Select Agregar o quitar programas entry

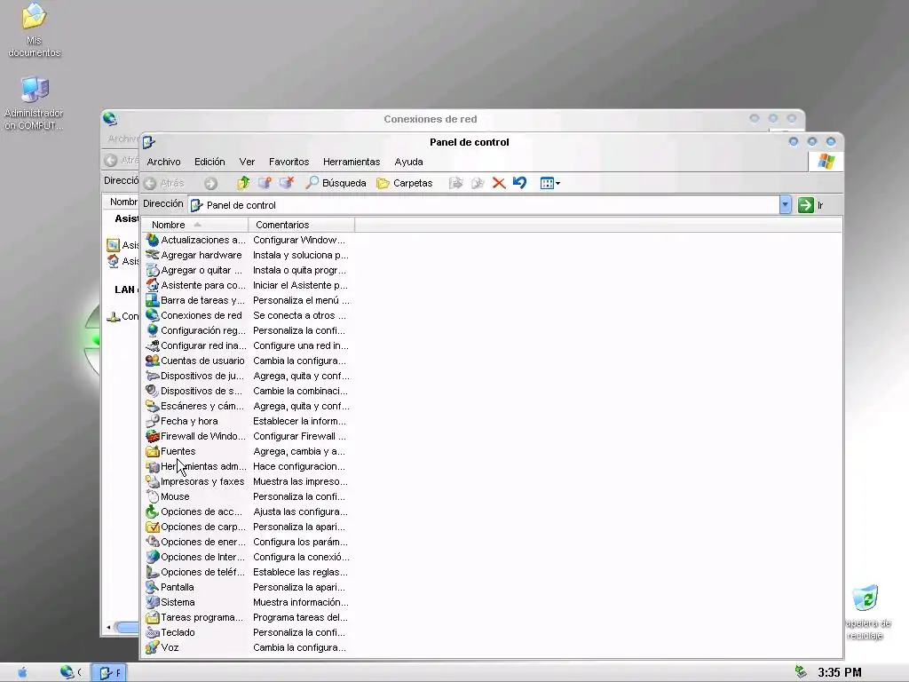194,270
